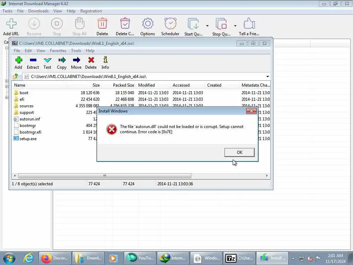353x265 pixels.
Task: Click IDM's Delete trash icon
Action: click(x=102, y=23)
